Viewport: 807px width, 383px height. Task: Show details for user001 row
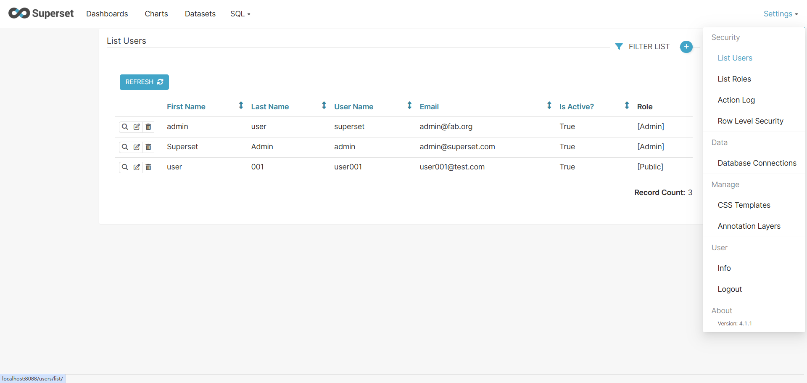point(125,167)
